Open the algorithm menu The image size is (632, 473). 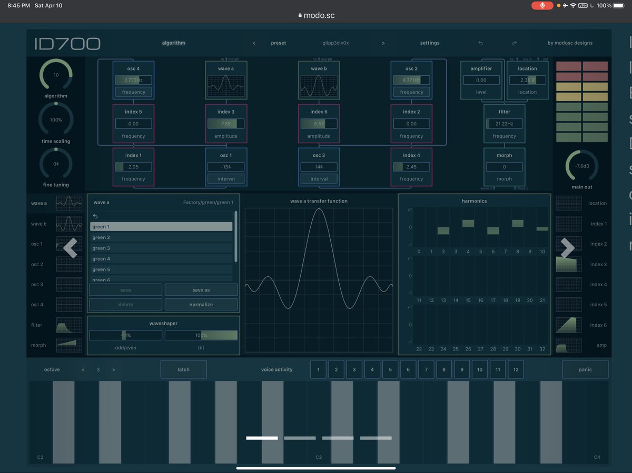[174, 43]
